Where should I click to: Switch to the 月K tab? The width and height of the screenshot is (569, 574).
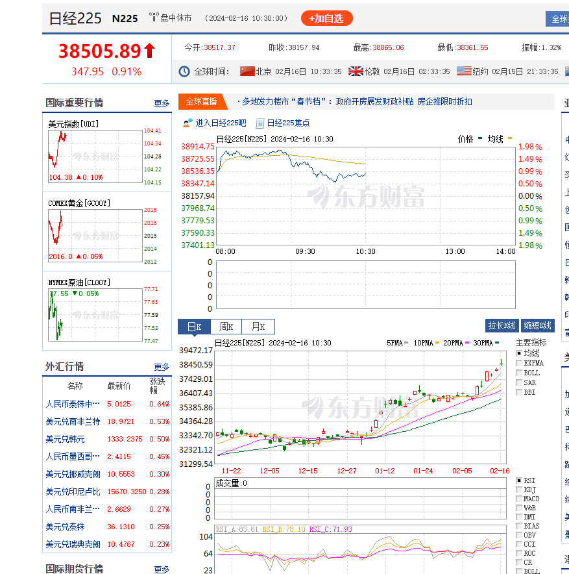point(258,327)
